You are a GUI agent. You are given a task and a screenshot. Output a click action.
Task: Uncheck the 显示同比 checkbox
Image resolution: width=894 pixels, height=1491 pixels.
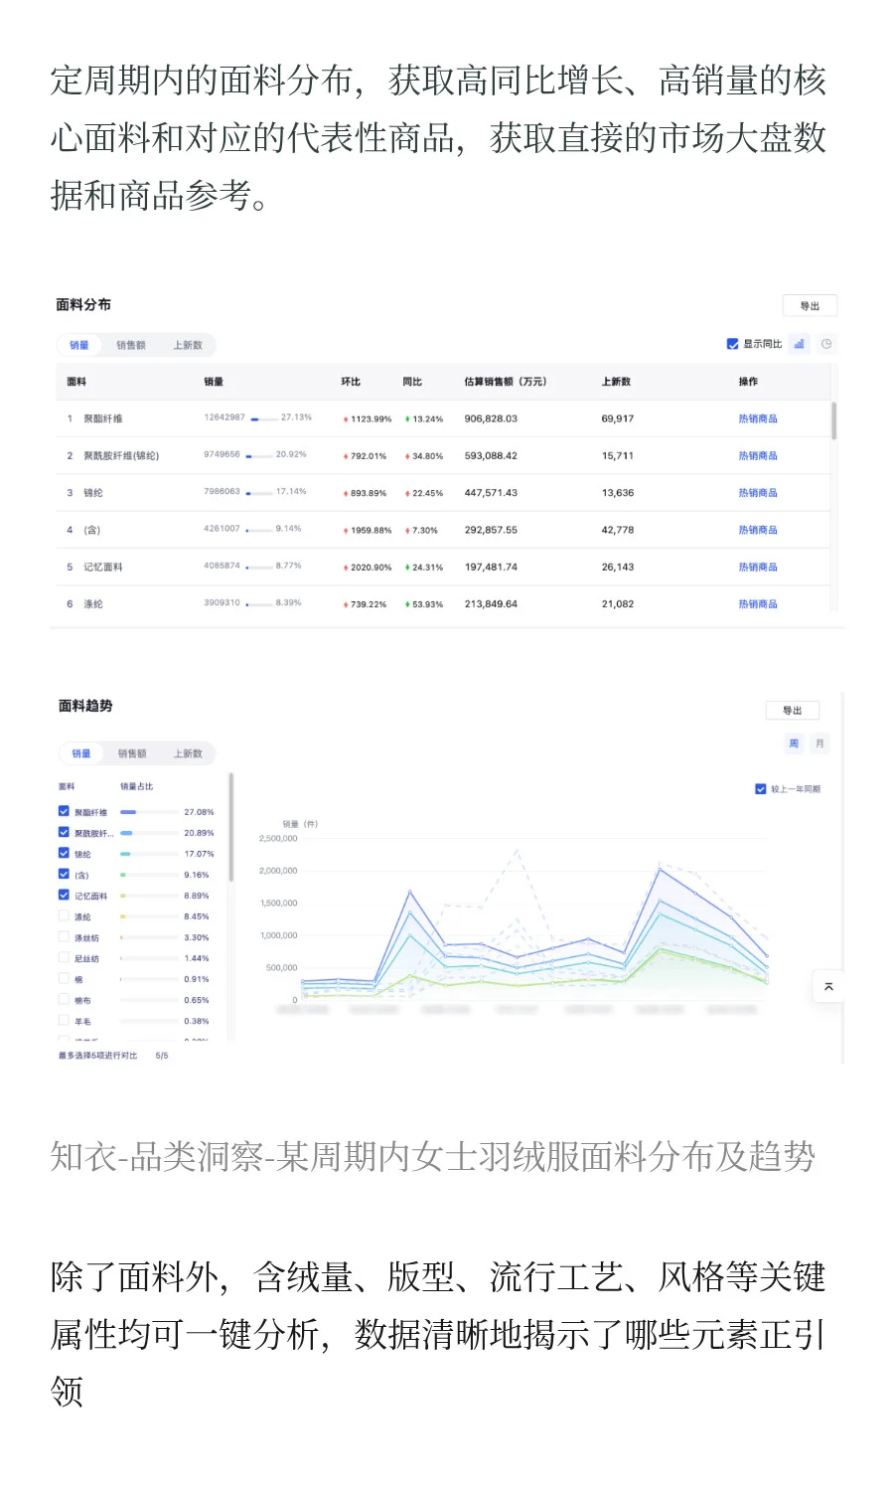point(731,343)
